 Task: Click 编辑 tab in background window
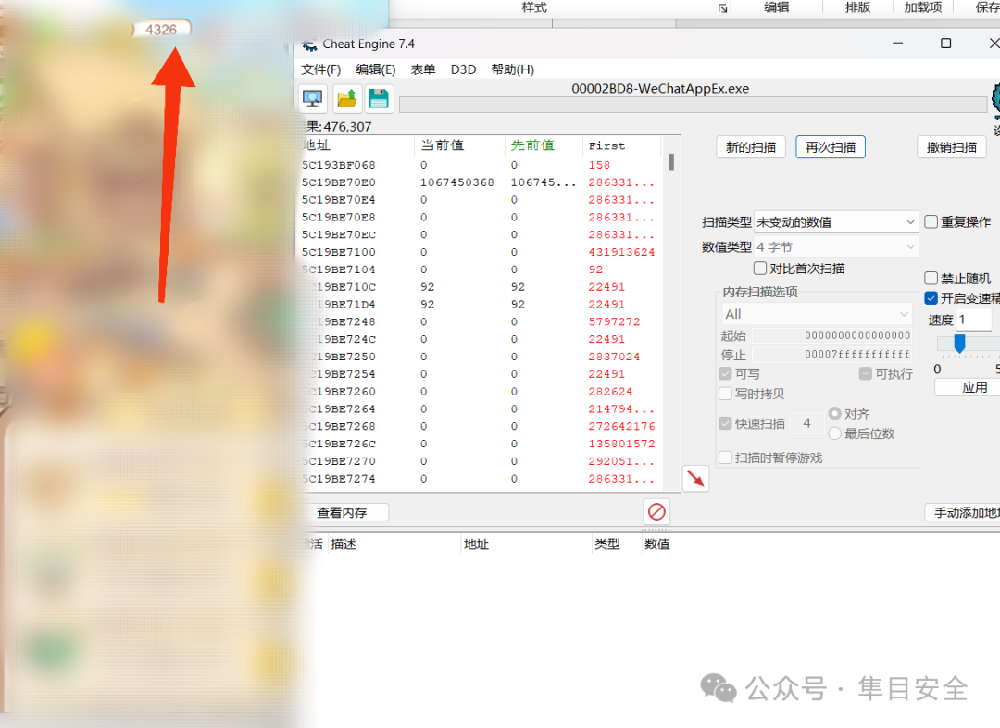point(777,7)
